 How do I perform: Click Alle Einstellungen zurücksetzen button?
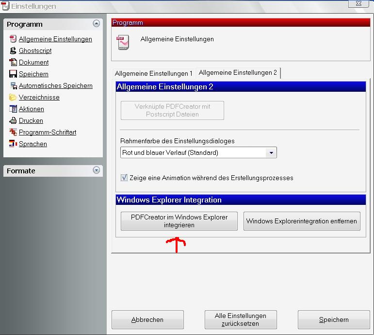(x=241, y=320)
